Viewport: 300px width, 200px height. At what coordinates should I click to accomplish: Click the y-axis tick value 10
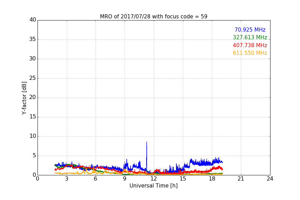33,136
